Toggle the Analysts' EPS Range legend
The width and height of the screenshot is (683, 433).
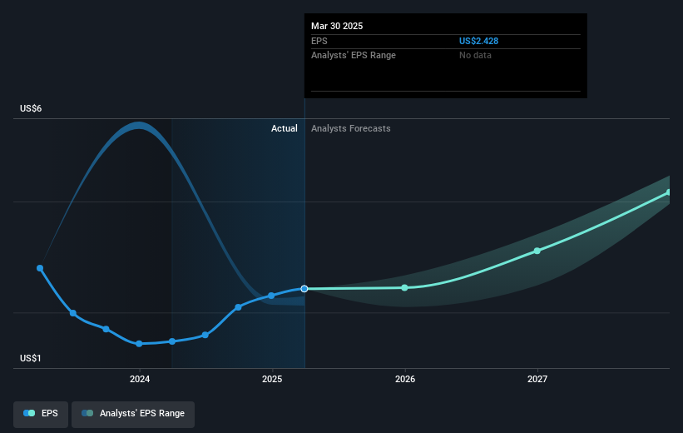tap(133, 414)
